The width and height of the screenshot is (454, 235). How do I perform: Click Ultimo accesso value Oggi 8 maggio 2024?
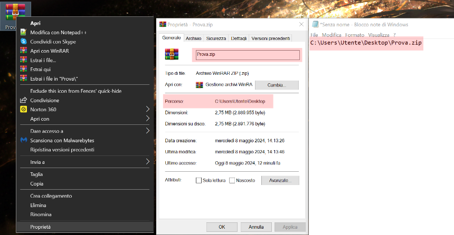point(248,163)
